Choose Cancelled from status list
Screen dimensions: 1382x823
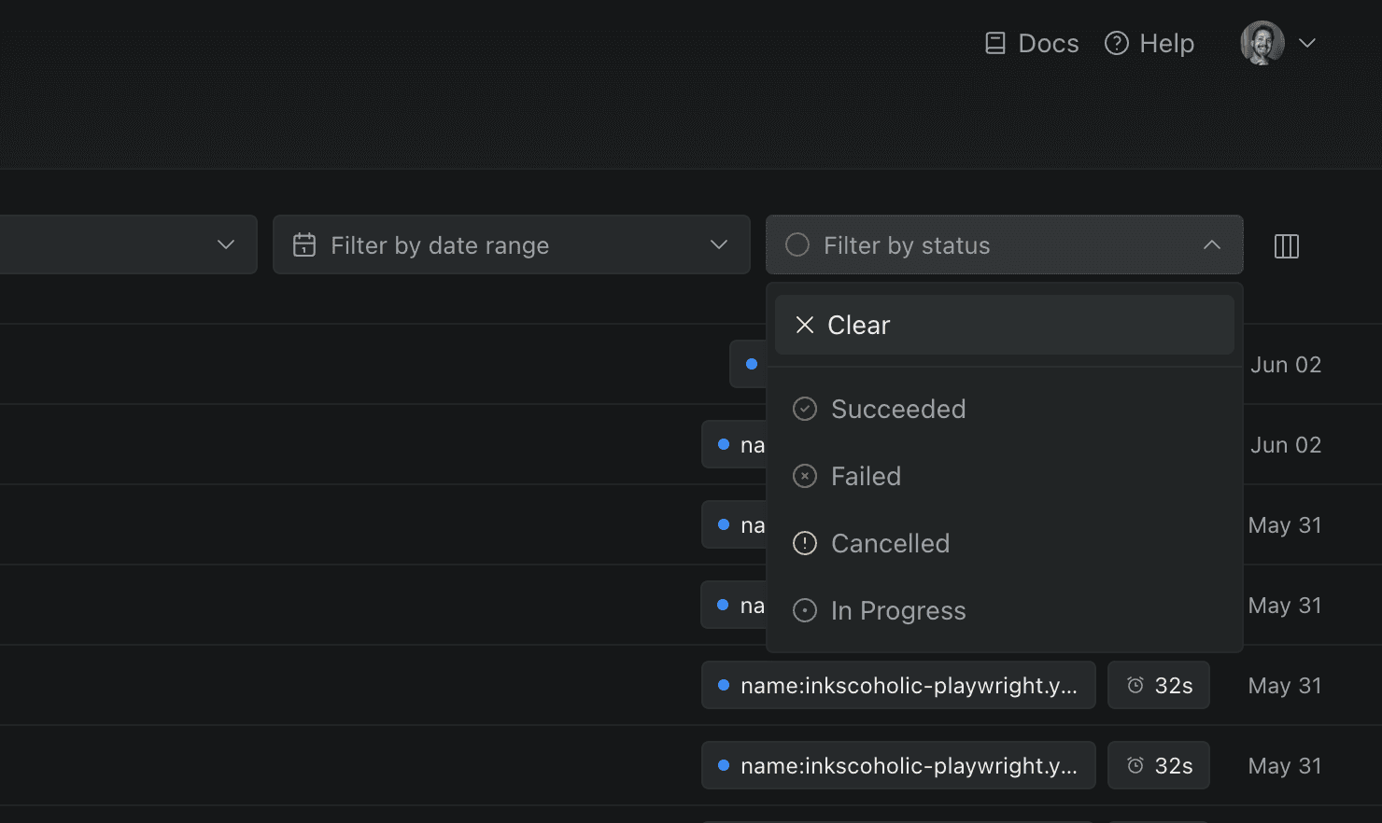[x=890, y=543]
